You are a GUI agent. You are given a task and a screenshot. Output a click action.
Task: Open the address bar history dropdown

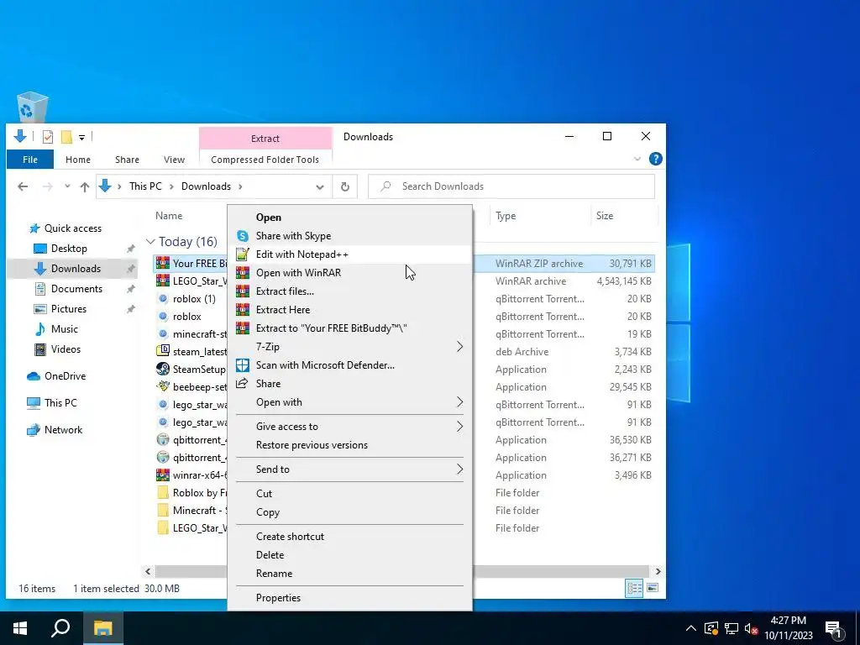(x=320, y=186)
